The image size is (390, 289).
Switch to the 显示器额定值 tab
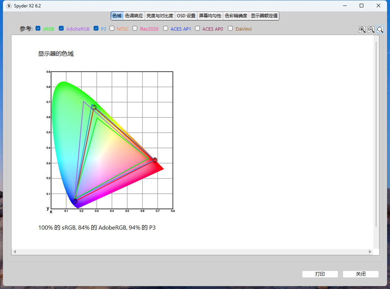(x=264, y=16)
